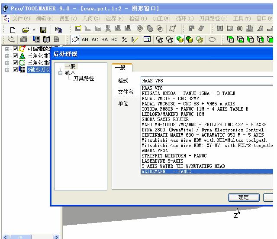Viewport: 277px width, 239px height.
Task: Click the hexagonal nut icon in toolbar
Action: click(140, 29)
